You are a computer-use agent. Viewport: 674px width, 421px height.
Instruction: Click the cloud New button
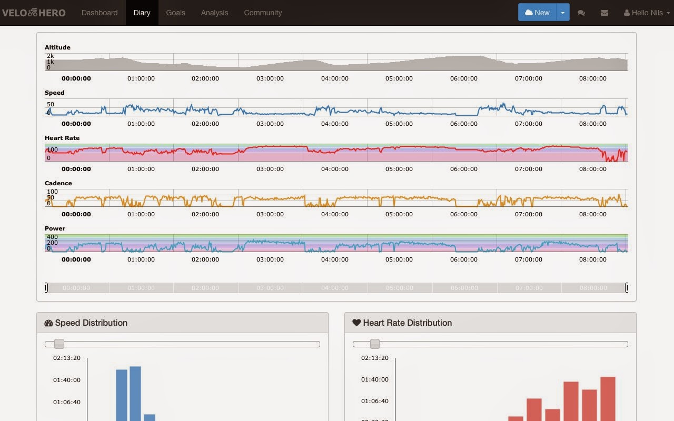pyautogui.click(x=537, y=13)
